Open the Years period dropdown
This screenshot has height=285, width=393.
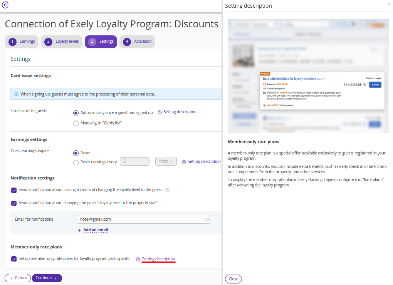pyautogui.click(x=166, y=161)
